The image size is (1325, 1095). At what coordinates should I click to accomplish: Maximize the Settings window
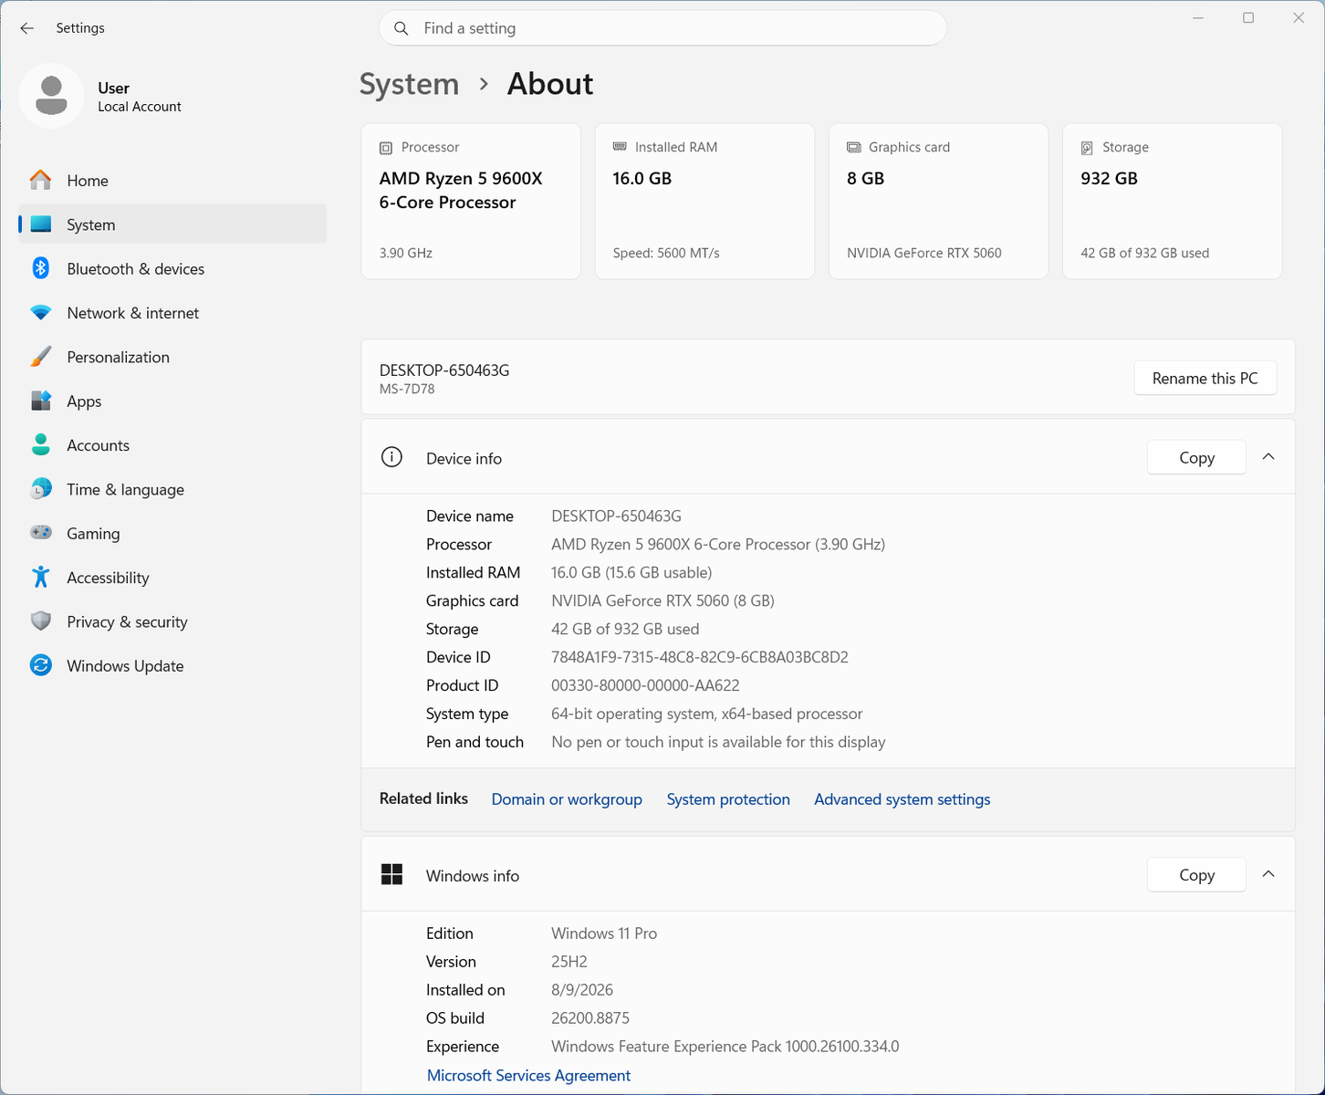pos(1248,18)
